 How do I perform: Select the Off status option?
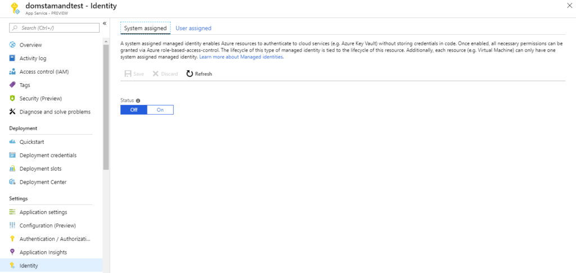(x=134, y=110)
